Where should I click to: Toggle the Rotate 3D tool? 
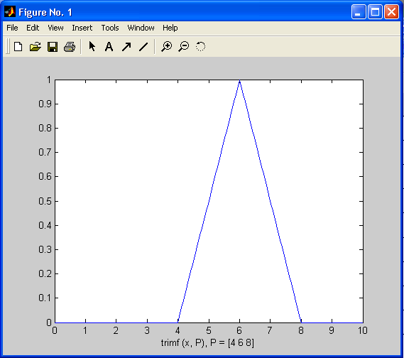[x=200, y=47]
